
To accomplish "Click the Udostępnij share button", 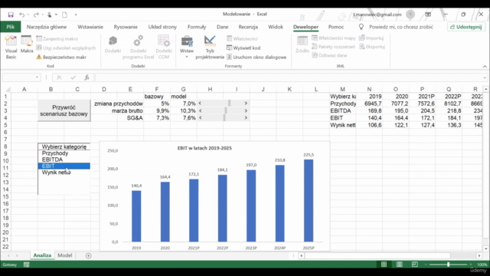I will [466, 27].
